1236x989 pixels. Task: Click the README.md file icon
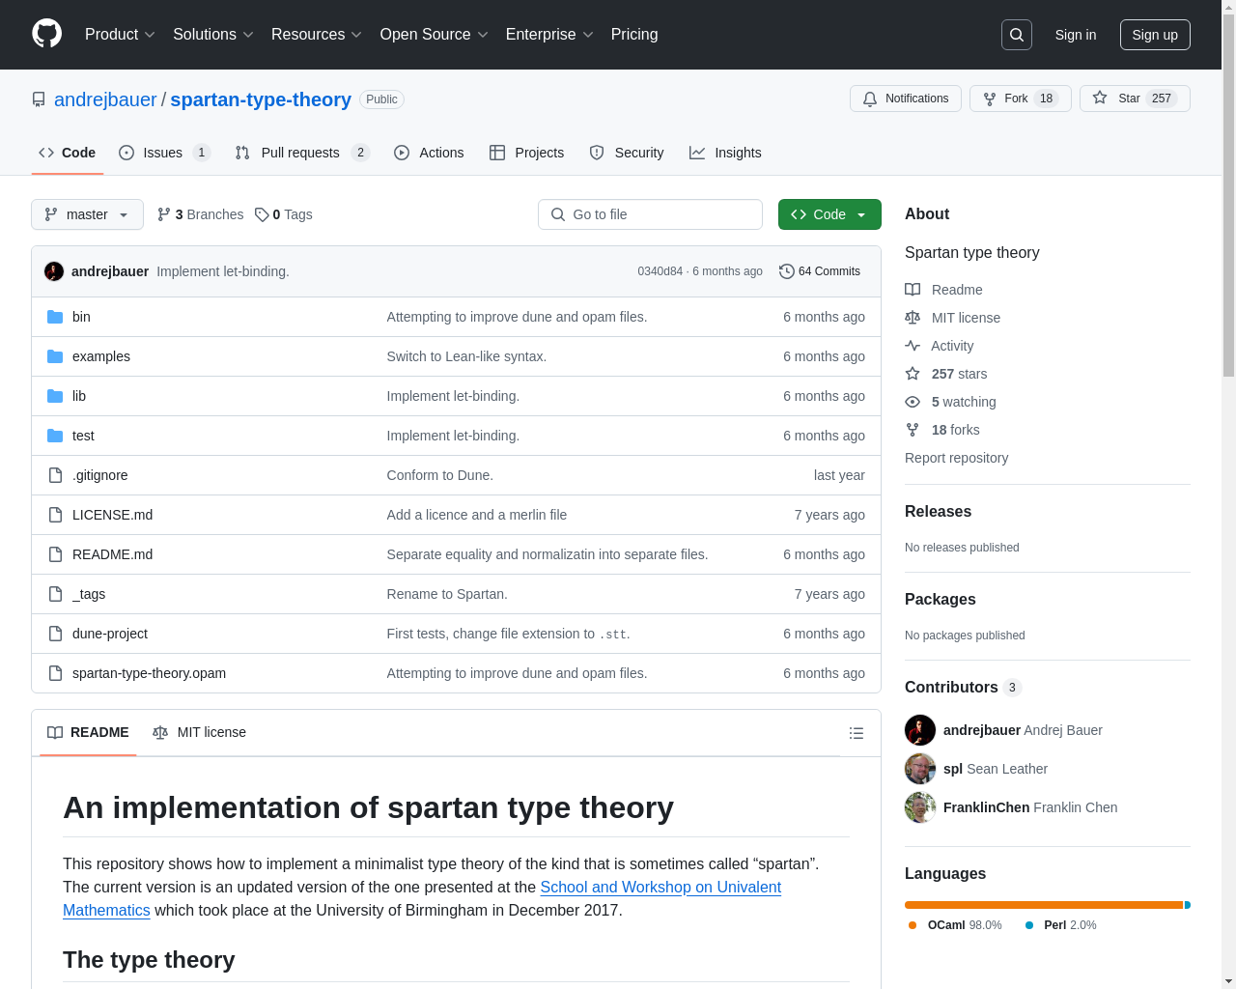tap(55, 554)
